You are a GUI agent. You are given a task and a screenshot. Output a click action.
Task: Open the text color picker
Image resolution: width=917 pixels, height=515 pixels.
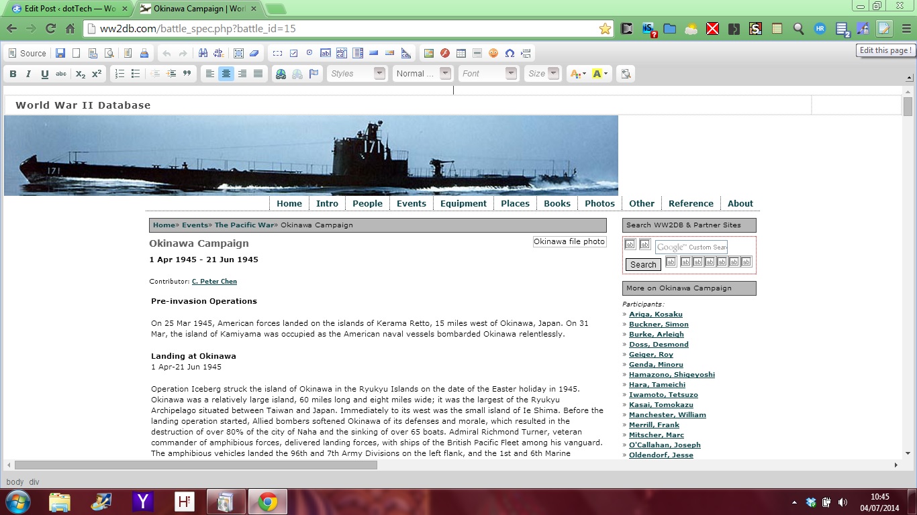tap(577, 74)
